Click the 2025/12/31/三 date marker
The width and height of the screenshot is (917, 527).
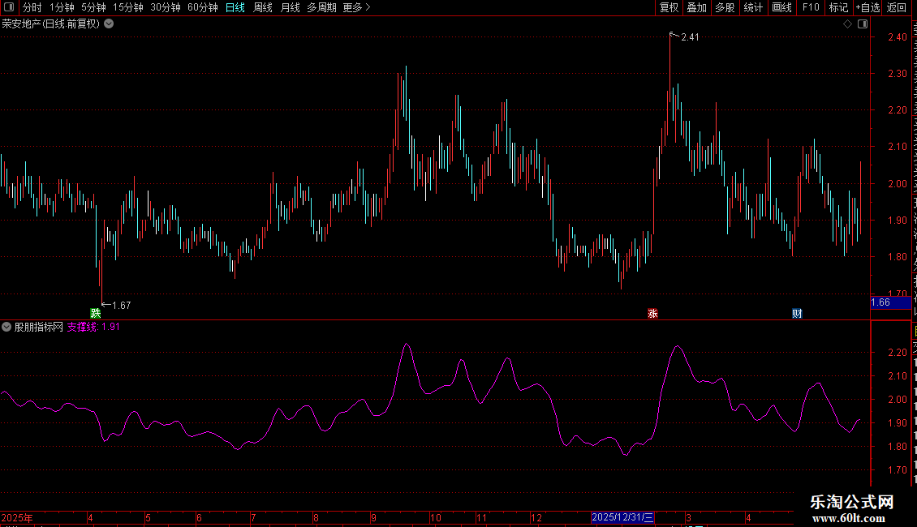pos(622,517)
